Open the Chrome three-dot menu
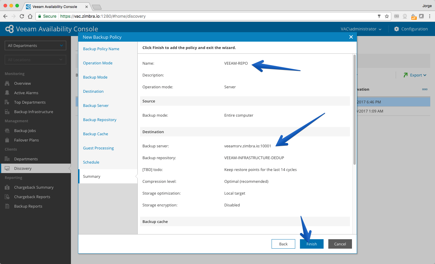Viewport: 435px width, 264px height. 430,16
